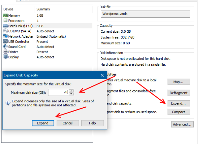Image resolution: width=198 pixels, height=144 pixels.
Task: Open the Advanced... disk settings
Action: tap(182, 124)
